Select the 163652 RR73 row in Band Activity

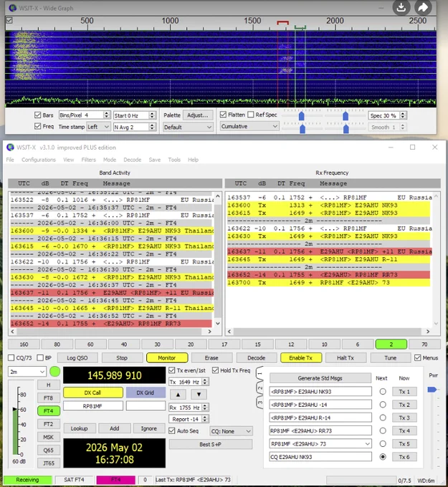pos(111,324)
